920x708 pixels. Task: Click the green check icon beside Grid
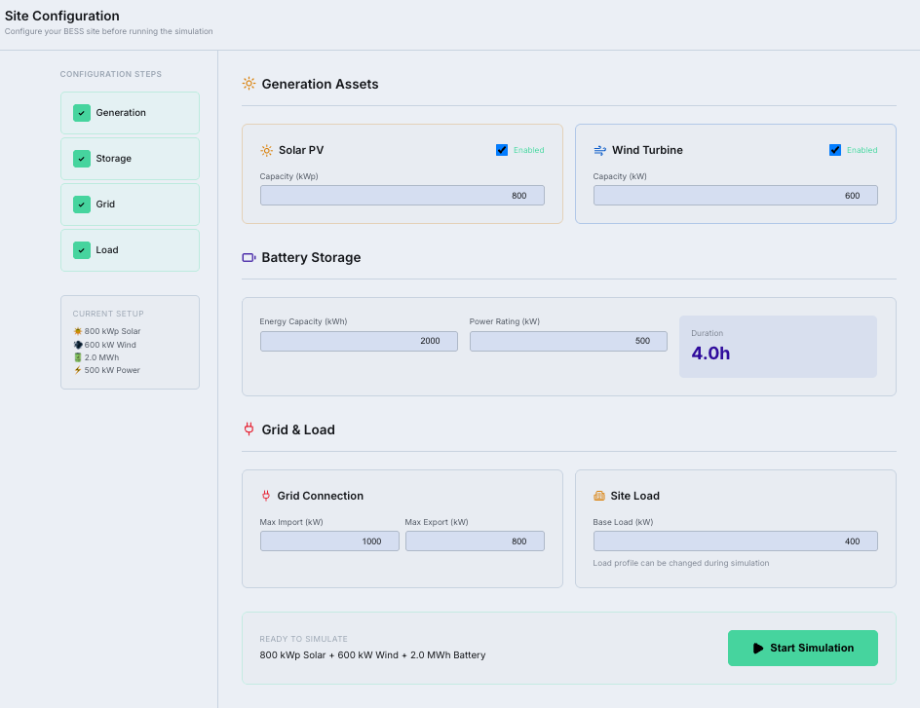pyautogui.click(x=82, y=204)
